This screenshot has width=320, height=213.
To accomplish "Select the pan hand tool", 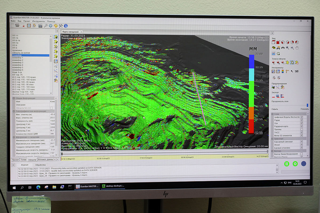I will click(297, 48).
